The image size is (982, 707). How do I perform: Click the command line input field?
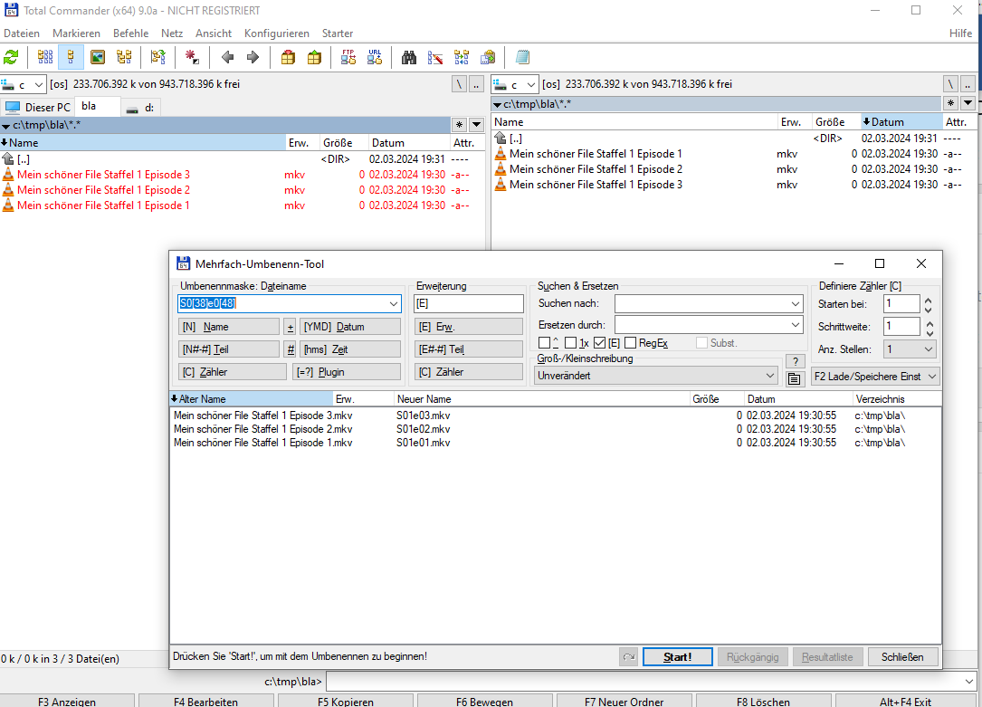point(651,682)
